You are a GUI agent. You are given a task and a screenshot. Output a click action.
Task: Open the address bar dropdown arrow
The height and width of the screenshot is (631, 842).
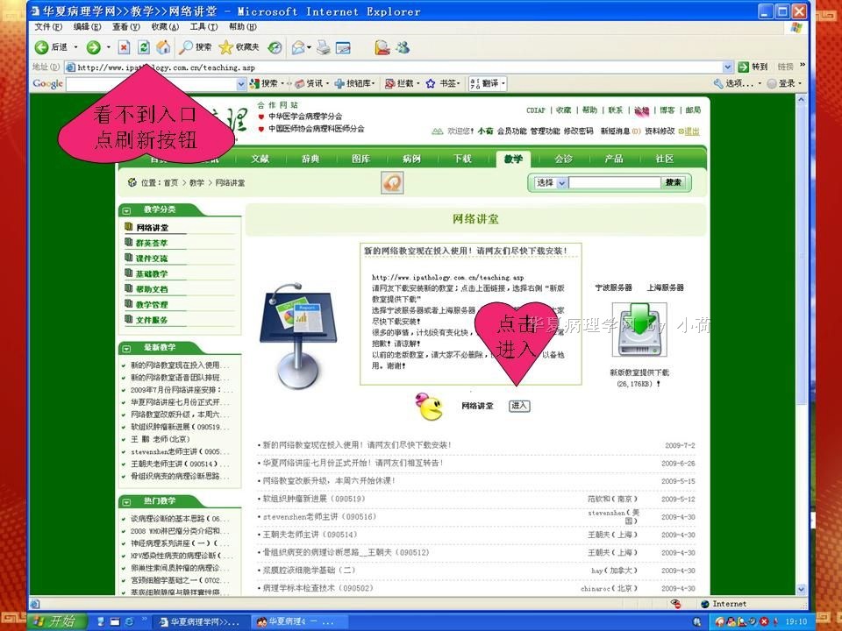pos(728,67)
